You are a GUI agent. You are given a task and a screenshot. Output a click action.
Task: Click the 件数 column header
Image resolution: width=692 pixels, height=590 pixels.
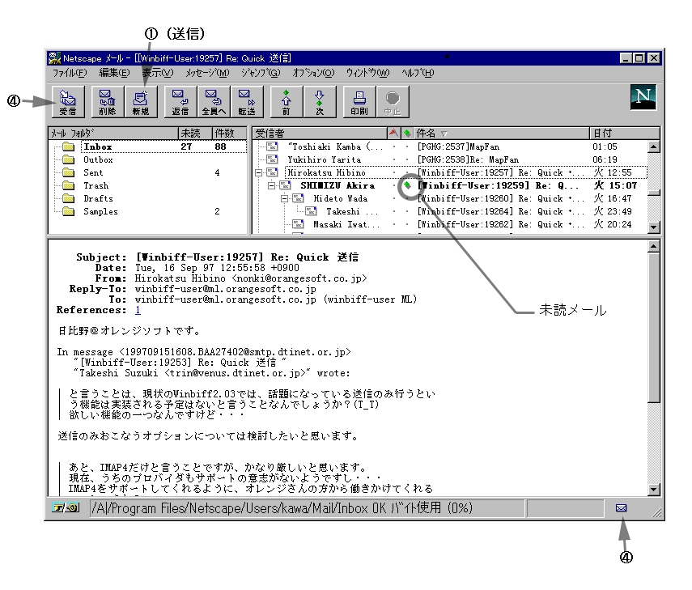pos(229,133)
